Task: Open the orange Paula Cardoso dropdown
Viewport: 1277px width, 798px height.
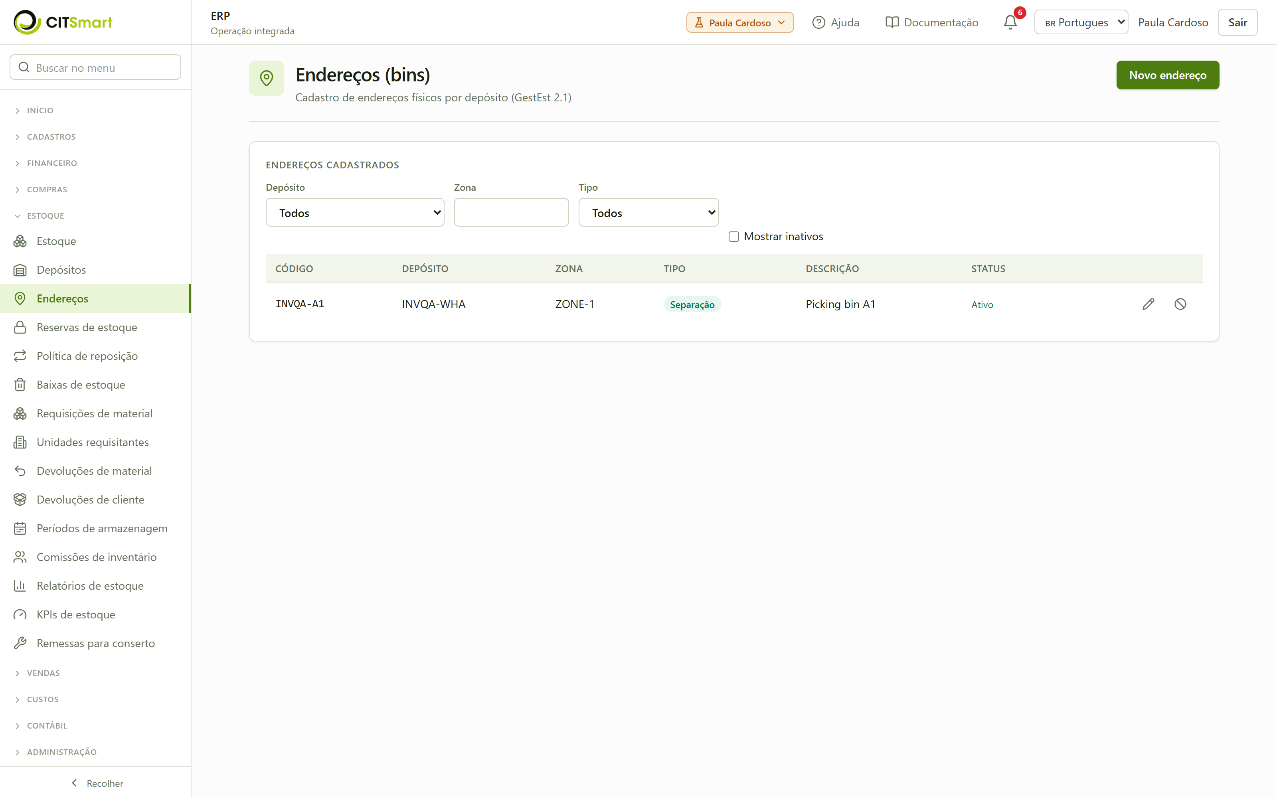Action: (x=740, y=22)
